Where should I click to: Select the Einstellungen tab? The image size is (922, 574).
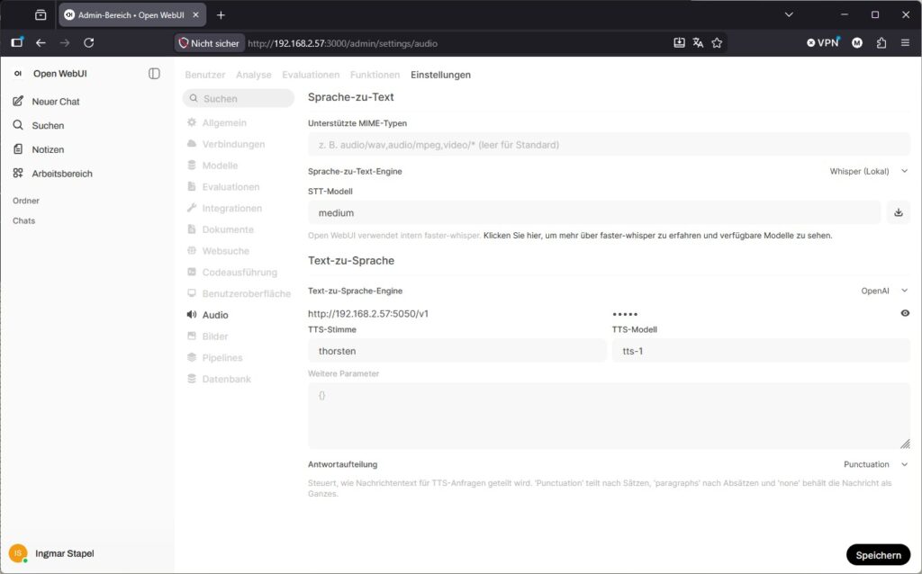[x=440, y=75]
